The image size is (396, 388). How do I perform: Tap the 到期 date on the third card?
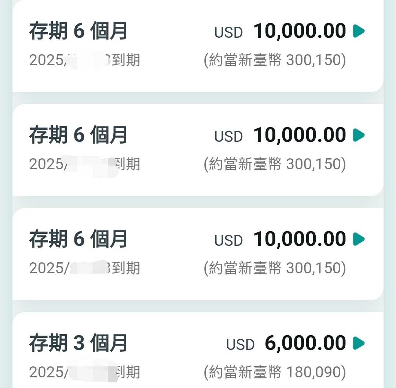click(x=84, y=268)
